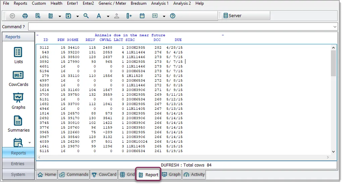Open the Help menu
This screenshot has height=185, width=343.
[x=199, y=3]
